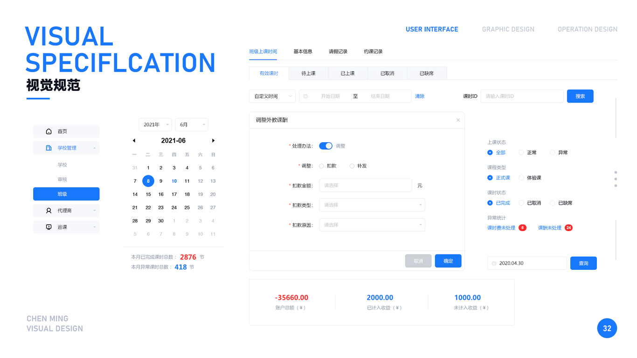This screenshot has width=637, height=358.
Task: Select 已缺席 radio under 课时状态
Action: 552,203
